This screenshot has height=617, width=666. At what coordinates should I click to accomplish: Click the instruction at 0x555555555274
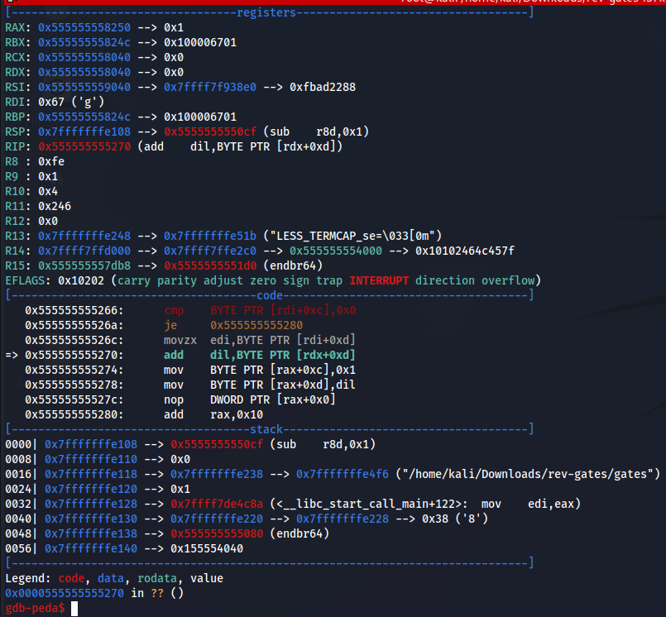(260, 370)
